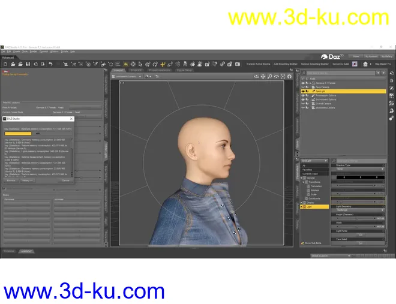Hide Genesis 8.1 Female via eye icon

point(303,83)
